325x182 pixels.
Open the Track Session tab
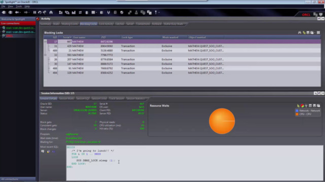tap(117, 99)
